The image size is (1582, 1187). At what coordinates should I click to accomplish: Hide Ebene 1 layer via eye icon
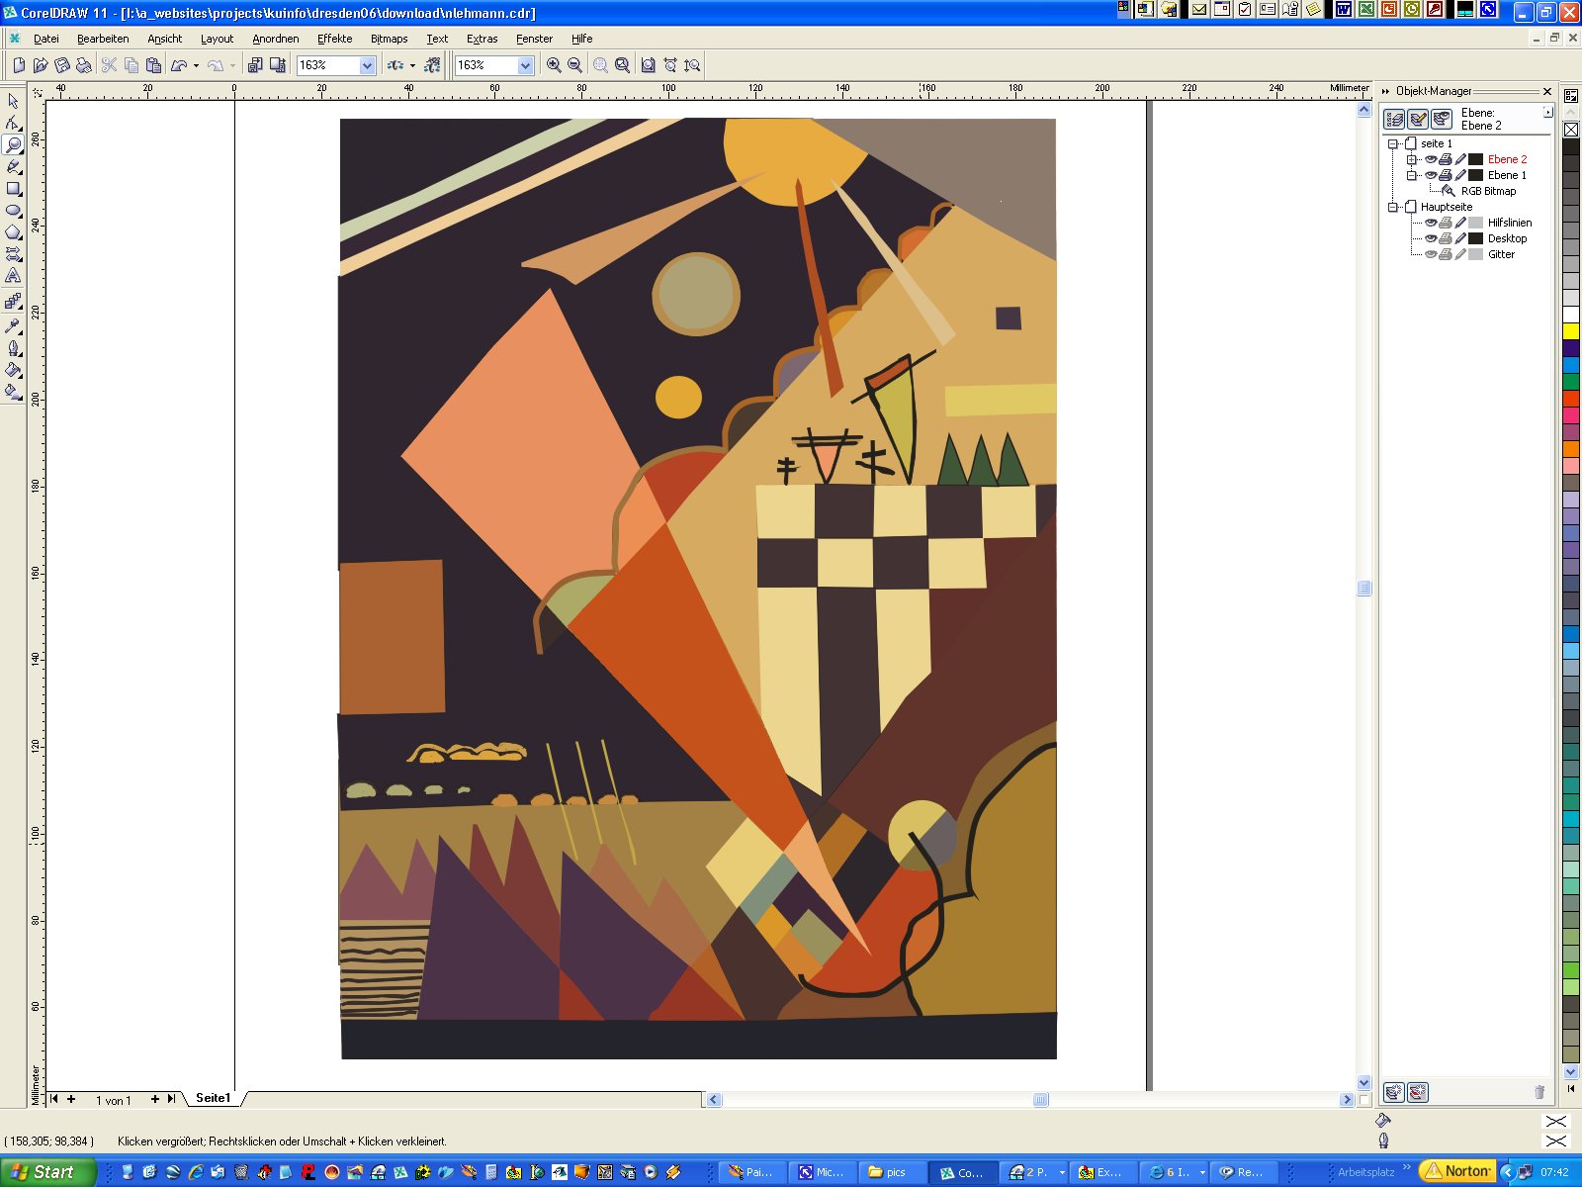pyautogui.click(x=1431, y=175)
